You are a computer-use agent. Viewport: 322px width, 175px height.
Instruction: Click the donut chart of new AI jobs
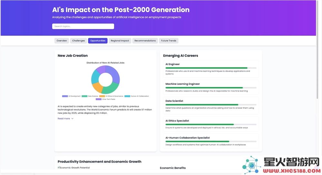(105, 79)
